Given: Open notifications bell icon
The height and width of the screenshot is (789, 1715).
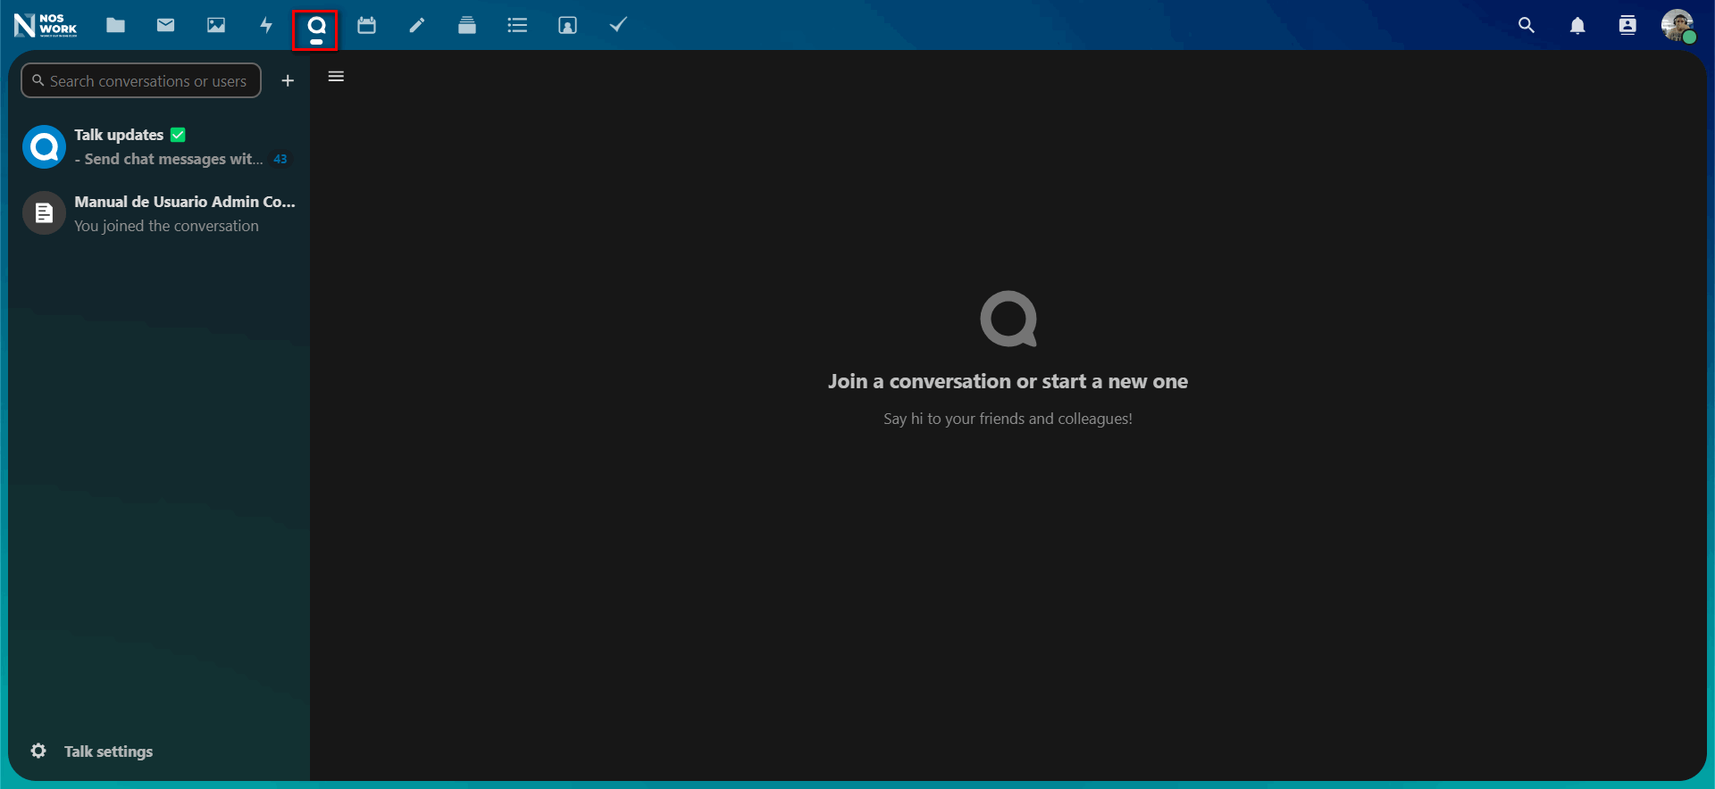Looking at the screenshot, I should 1577,25.
